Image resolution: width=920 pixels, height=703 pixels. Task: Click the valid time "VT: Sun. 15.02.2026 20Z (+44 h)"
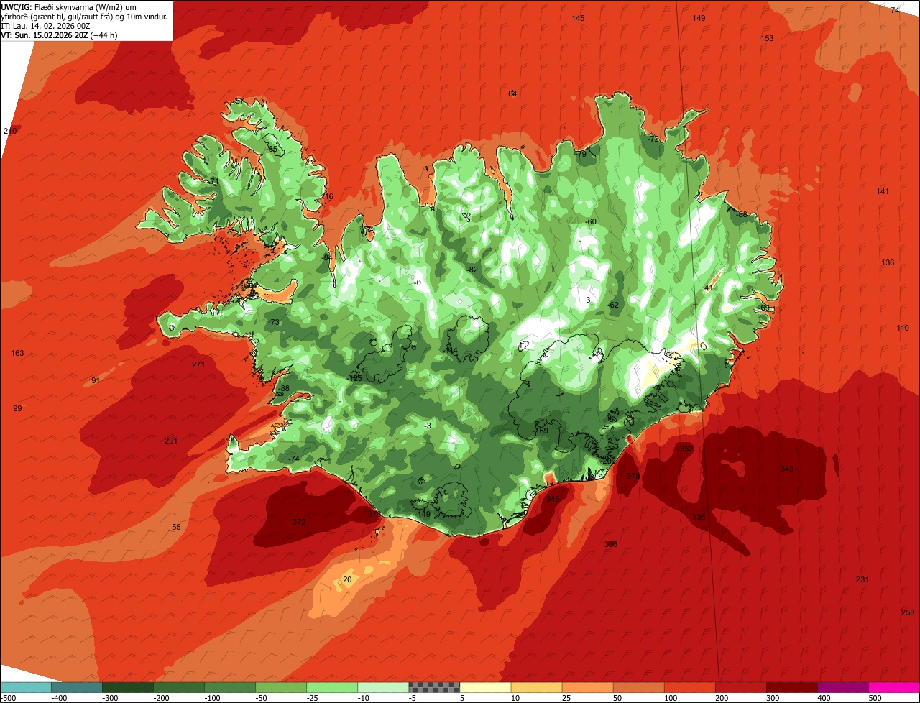(x=59, y=35)
